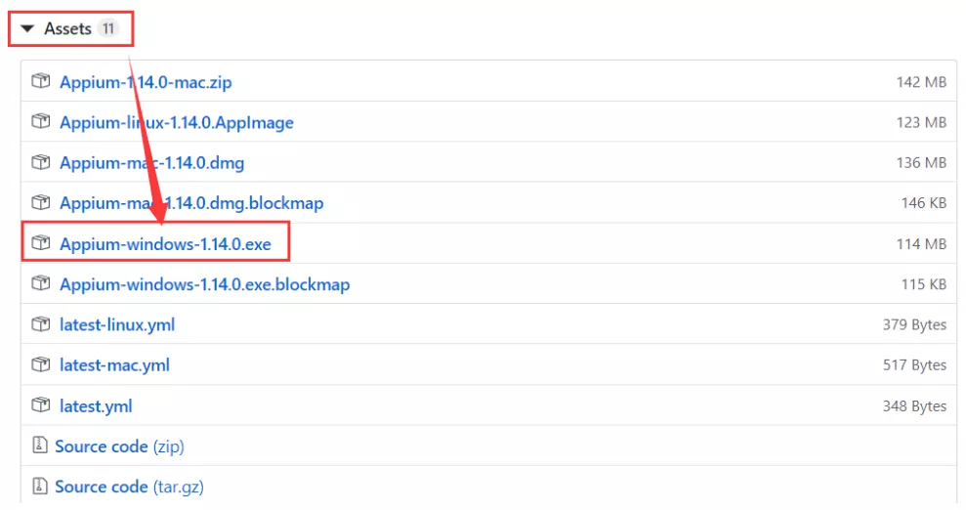966x510 pixels.
Task: Click package icon beside Appium-mac dmg.blockmap
Action: pyautogui.click(x=41, y=201)
